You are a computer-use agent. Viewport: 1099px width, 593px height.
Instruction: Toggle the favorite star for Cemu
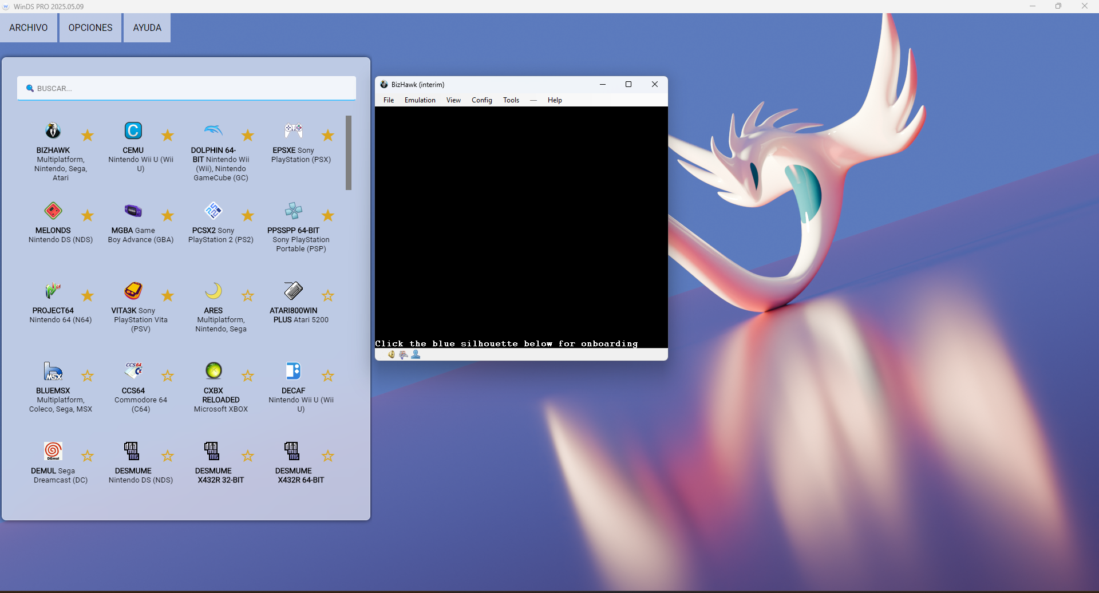[168, 135]
